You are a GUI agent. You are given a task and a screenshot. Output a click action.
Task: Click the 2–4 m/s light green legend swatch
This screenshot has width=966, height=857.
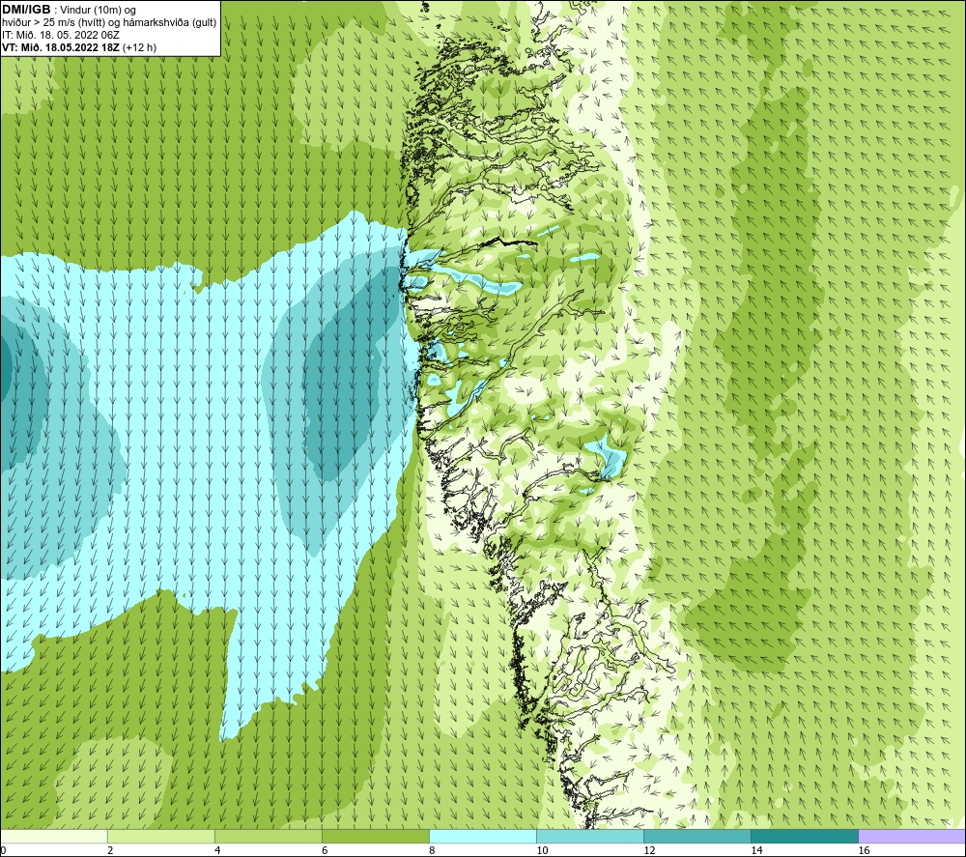pos(161,836)
